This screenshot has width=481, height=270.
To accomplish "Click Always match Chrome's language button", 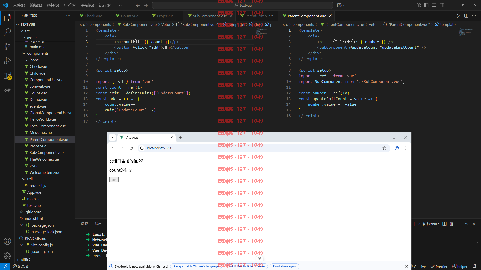I will [x=196, y=266].
